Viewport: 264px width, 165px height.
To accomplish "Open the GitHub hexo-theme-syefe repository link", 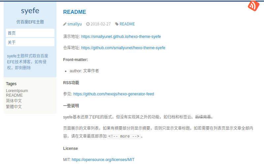I will 123,48.
